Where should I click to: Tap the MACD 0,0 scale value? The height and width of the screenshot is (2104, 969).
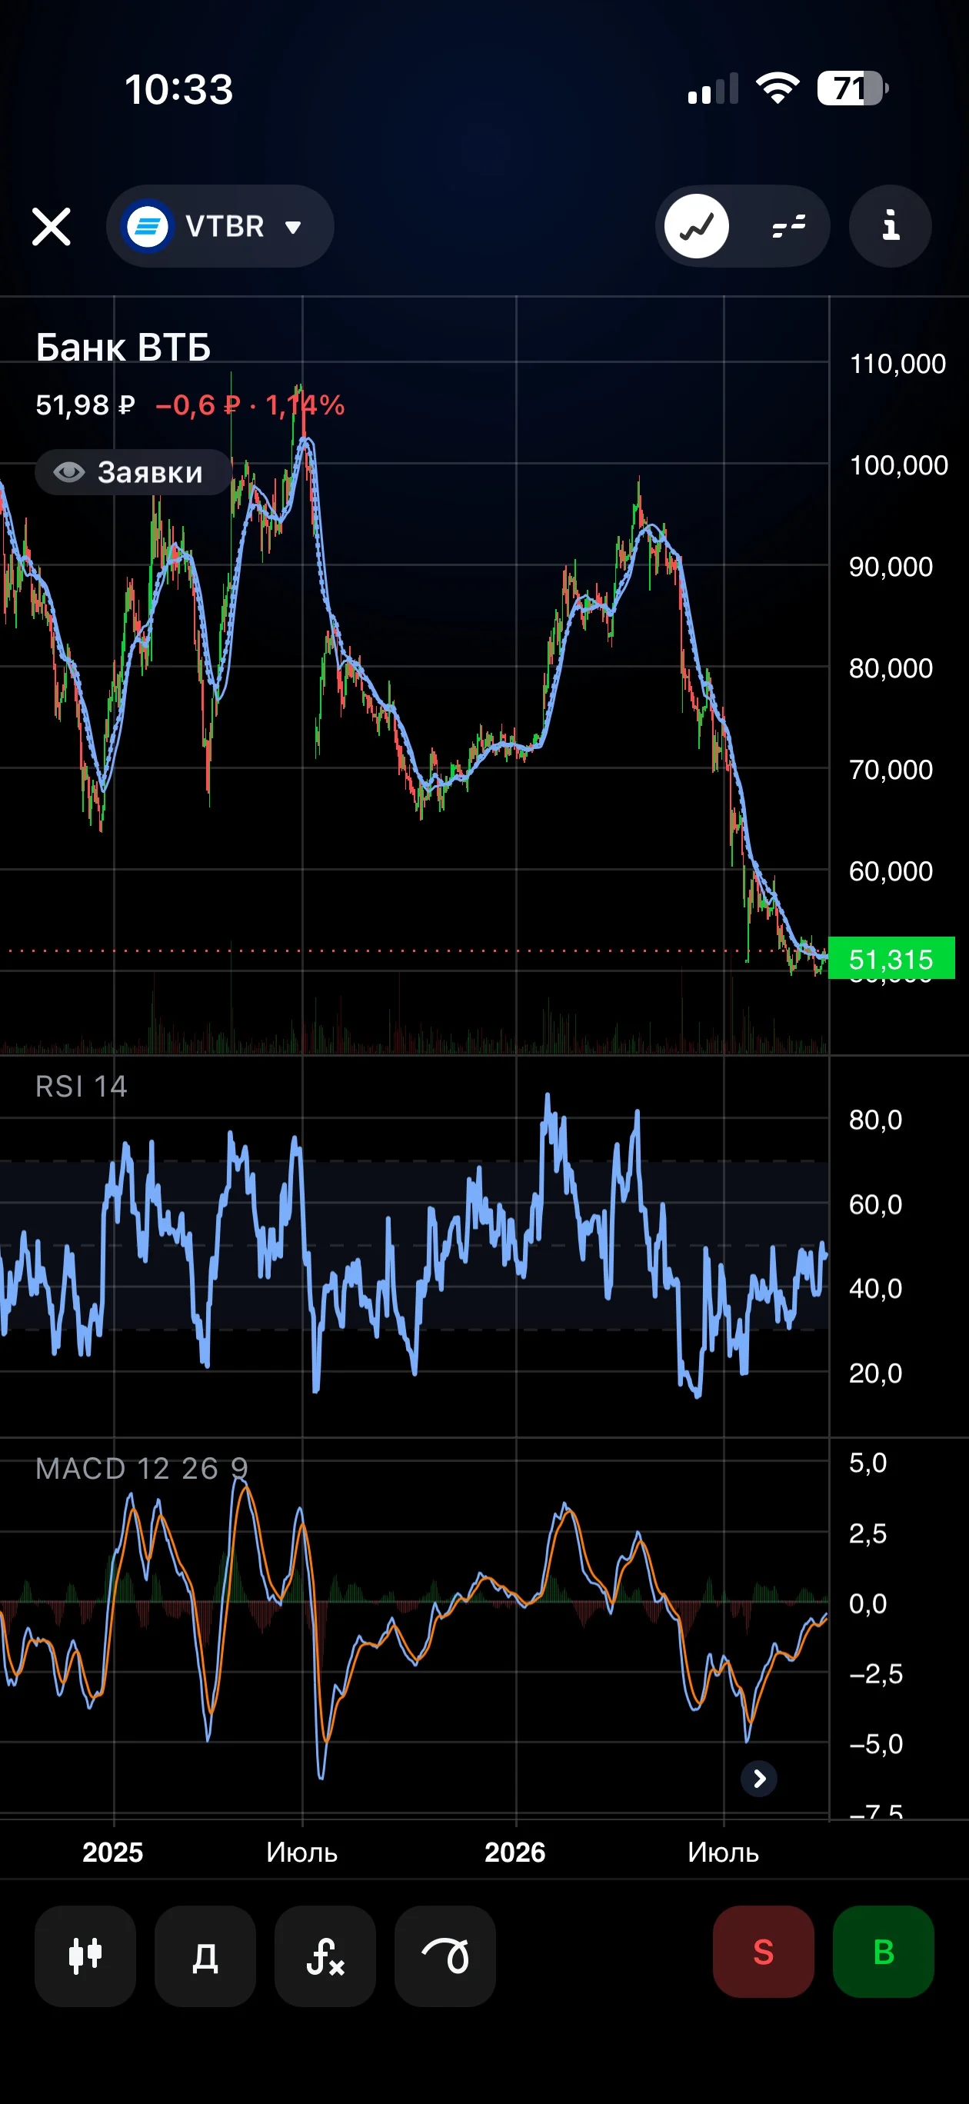point(867,1603)
